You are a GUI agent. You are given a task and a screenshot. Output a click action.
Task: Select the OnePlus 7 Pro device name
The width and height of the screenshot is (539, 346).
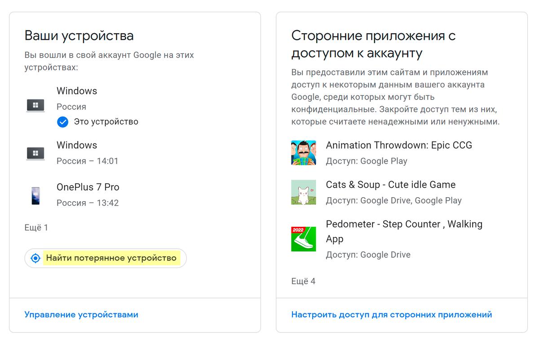[x=88, y=187]
